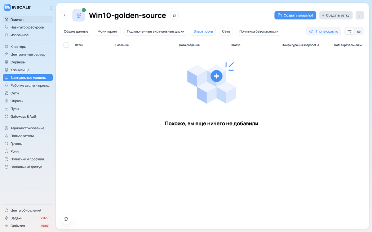Click the Создать ветку button
Image resolution: width=372 pixels, height=232 pixels.
click(x=336, y=15)
